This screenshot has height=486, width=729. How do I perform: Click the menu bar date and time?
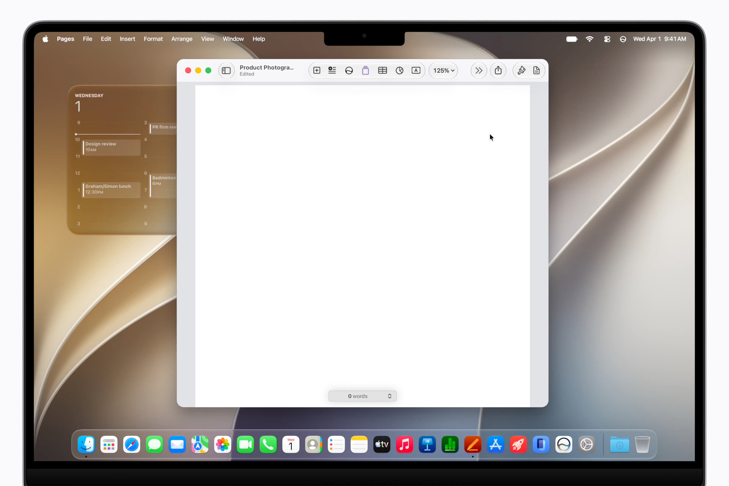[660, 39]
